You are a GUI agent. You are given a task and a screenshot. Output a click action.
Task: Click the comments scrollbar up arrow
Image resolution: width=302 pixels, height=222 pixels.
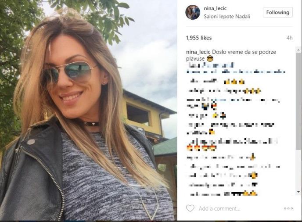(298, 50)
